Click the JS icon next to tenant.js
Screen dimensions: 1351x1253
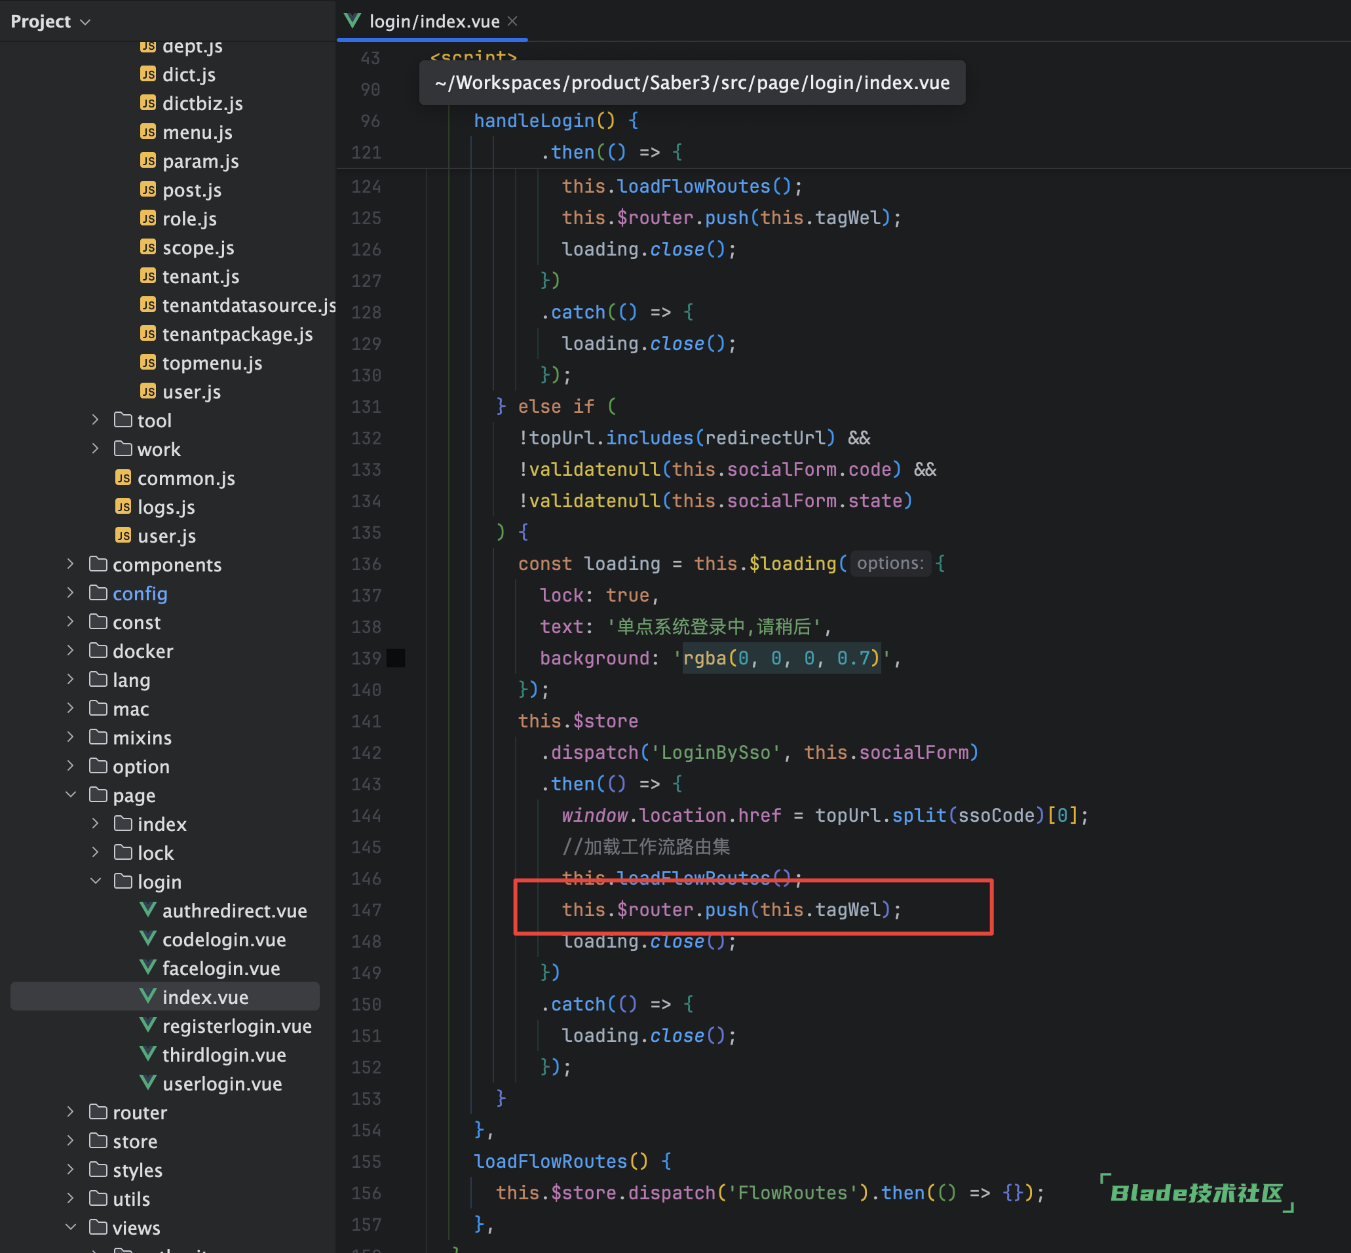click(x=148, y=276)
